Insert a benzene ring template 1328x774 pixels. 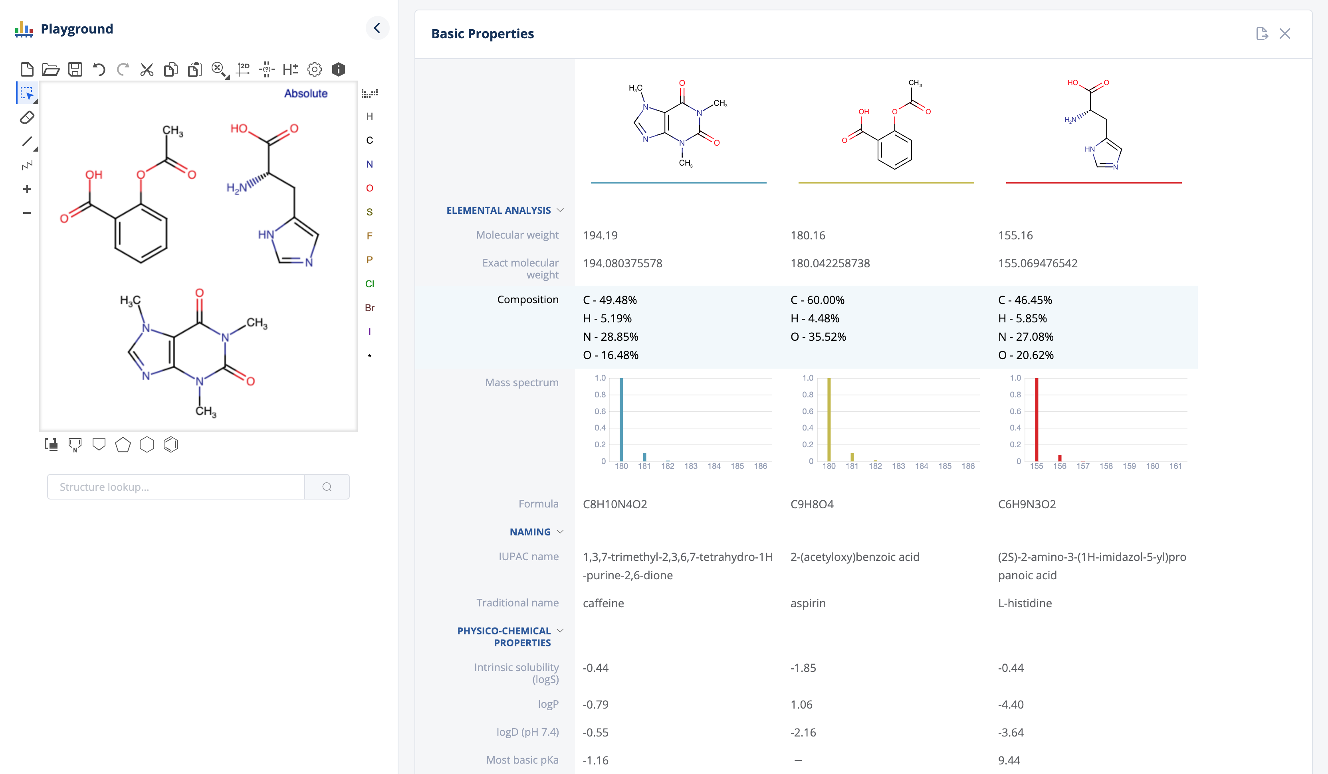pyautogui.click(x=171, y=445)
